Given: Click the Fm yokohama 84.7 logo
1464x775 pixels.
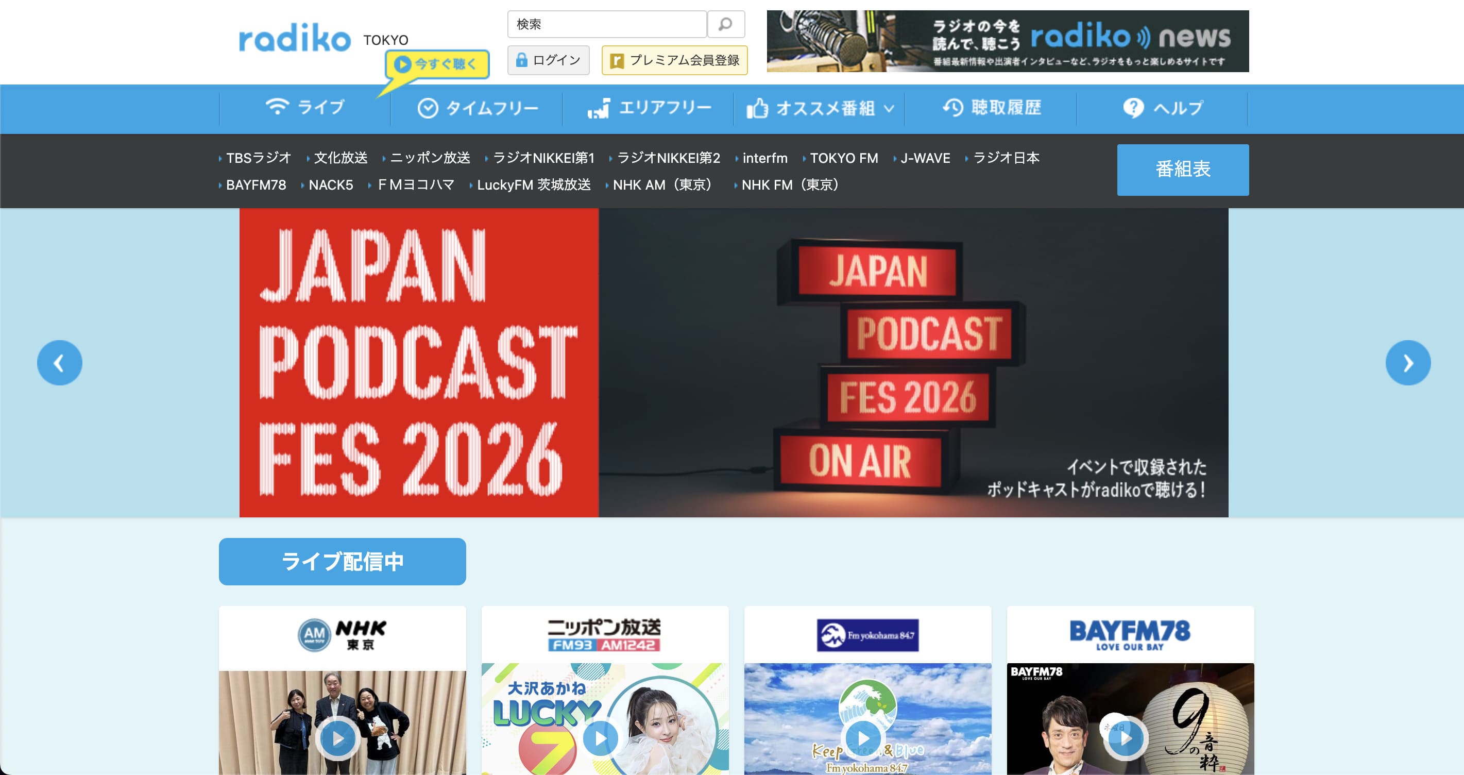Looking at the screenshot, I should [x=867, y=635].
